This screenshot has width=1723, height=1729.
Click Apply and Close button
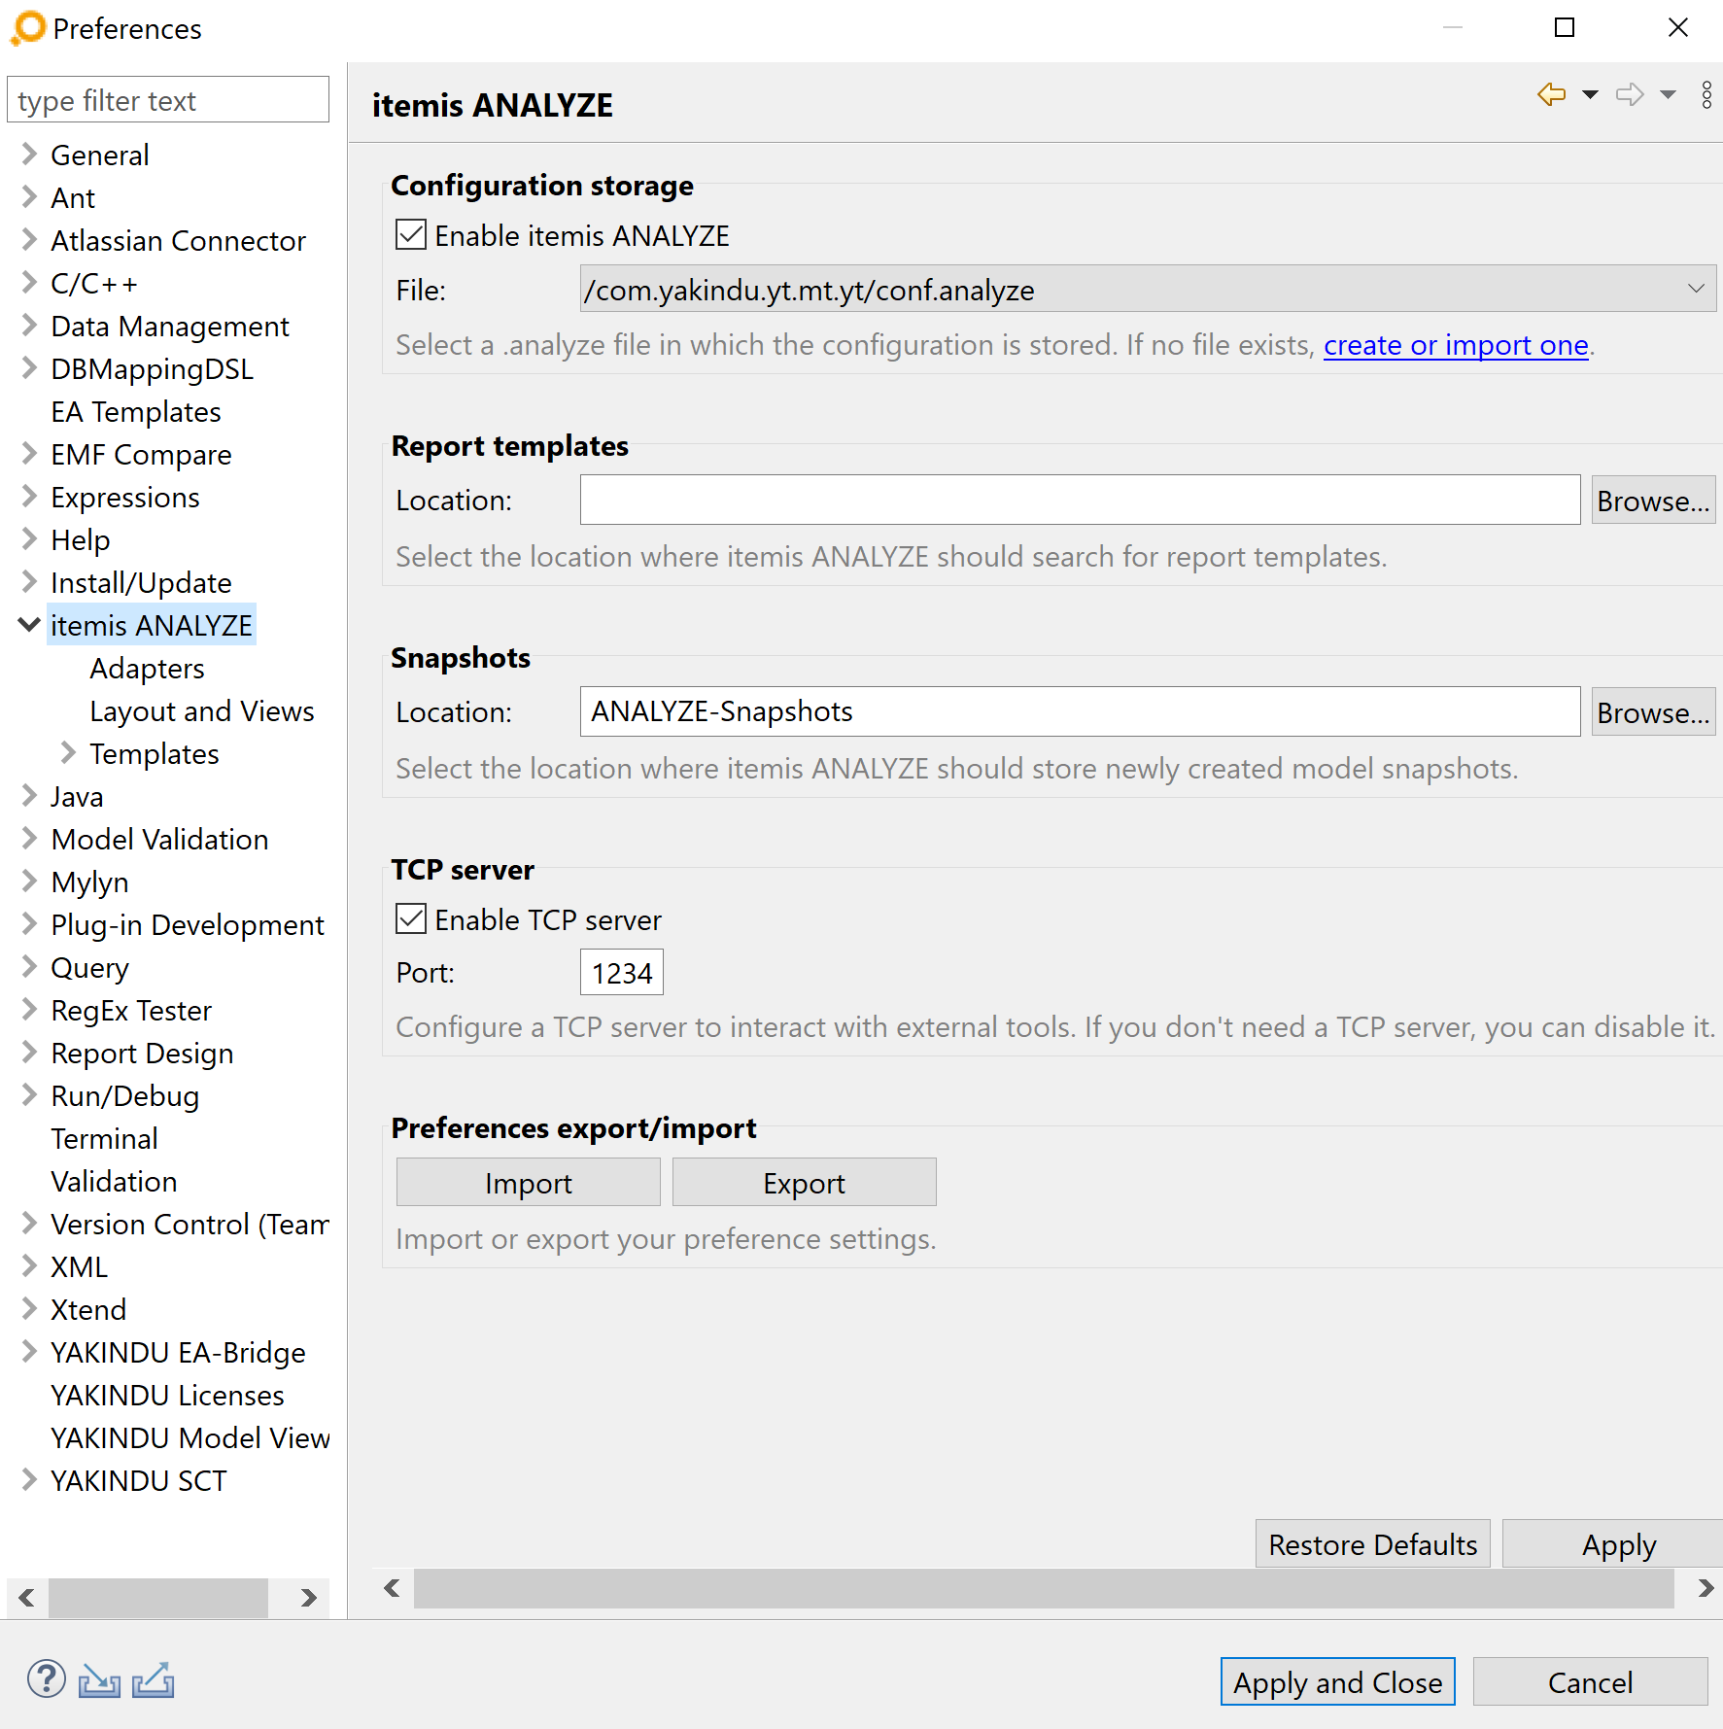1338,1682
